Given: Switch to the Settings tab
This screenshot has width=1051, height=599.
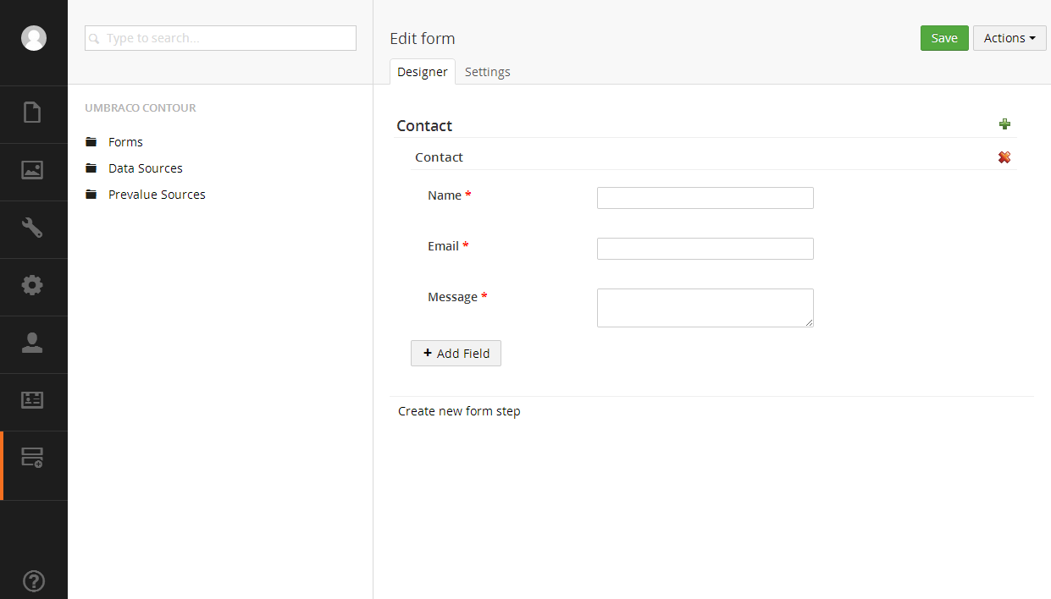Looking at the screenshot, I should (487, 72).
